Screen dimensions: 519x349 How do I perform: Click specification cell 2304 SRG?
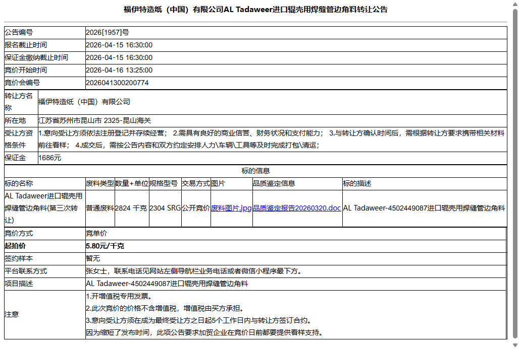[x=165, y=208]
